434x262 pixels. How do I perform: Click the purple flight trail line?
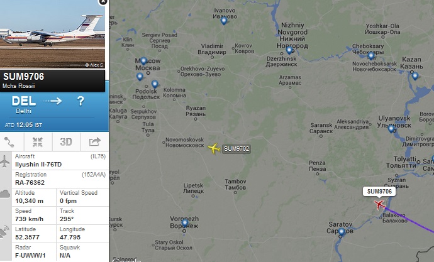point(409,219)
